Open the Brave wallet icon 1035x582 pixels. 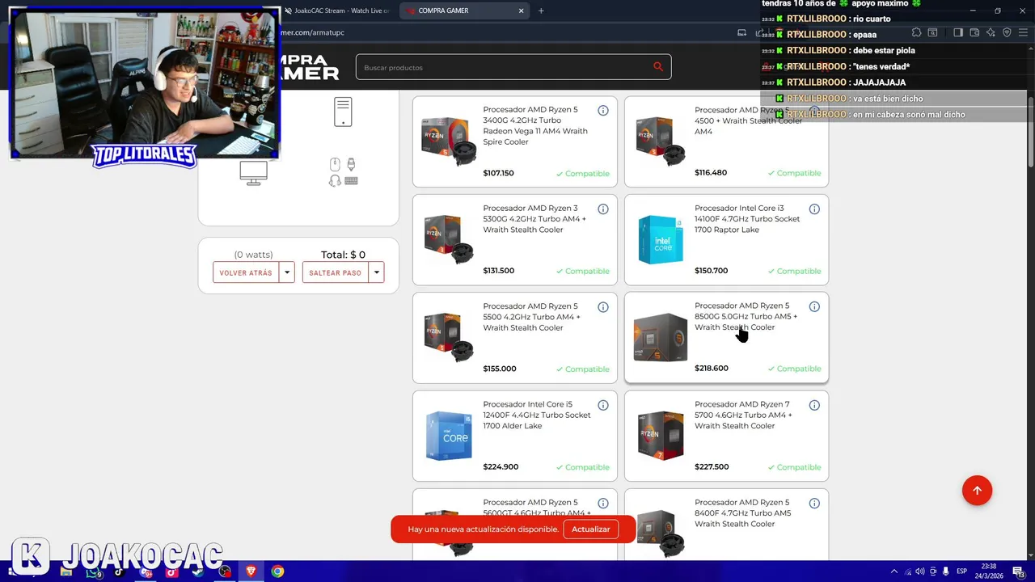[974, 32]
